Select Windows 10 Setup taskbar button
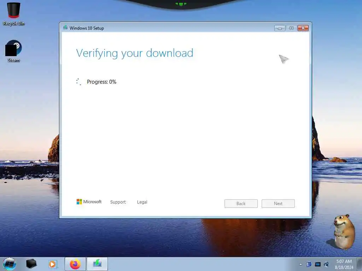The height and width of the screenshot is (271, 362). pyautogui.click(x=97, y=264)
